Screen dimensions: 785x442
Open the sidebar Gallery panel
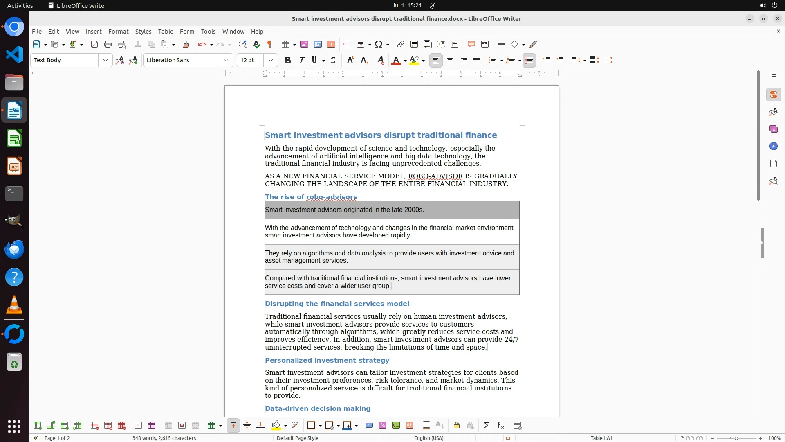click(x=773, y=129)
